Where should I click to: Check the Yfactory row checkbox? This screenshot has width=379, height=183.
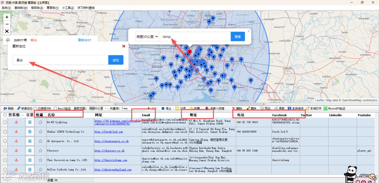[5, 151]
